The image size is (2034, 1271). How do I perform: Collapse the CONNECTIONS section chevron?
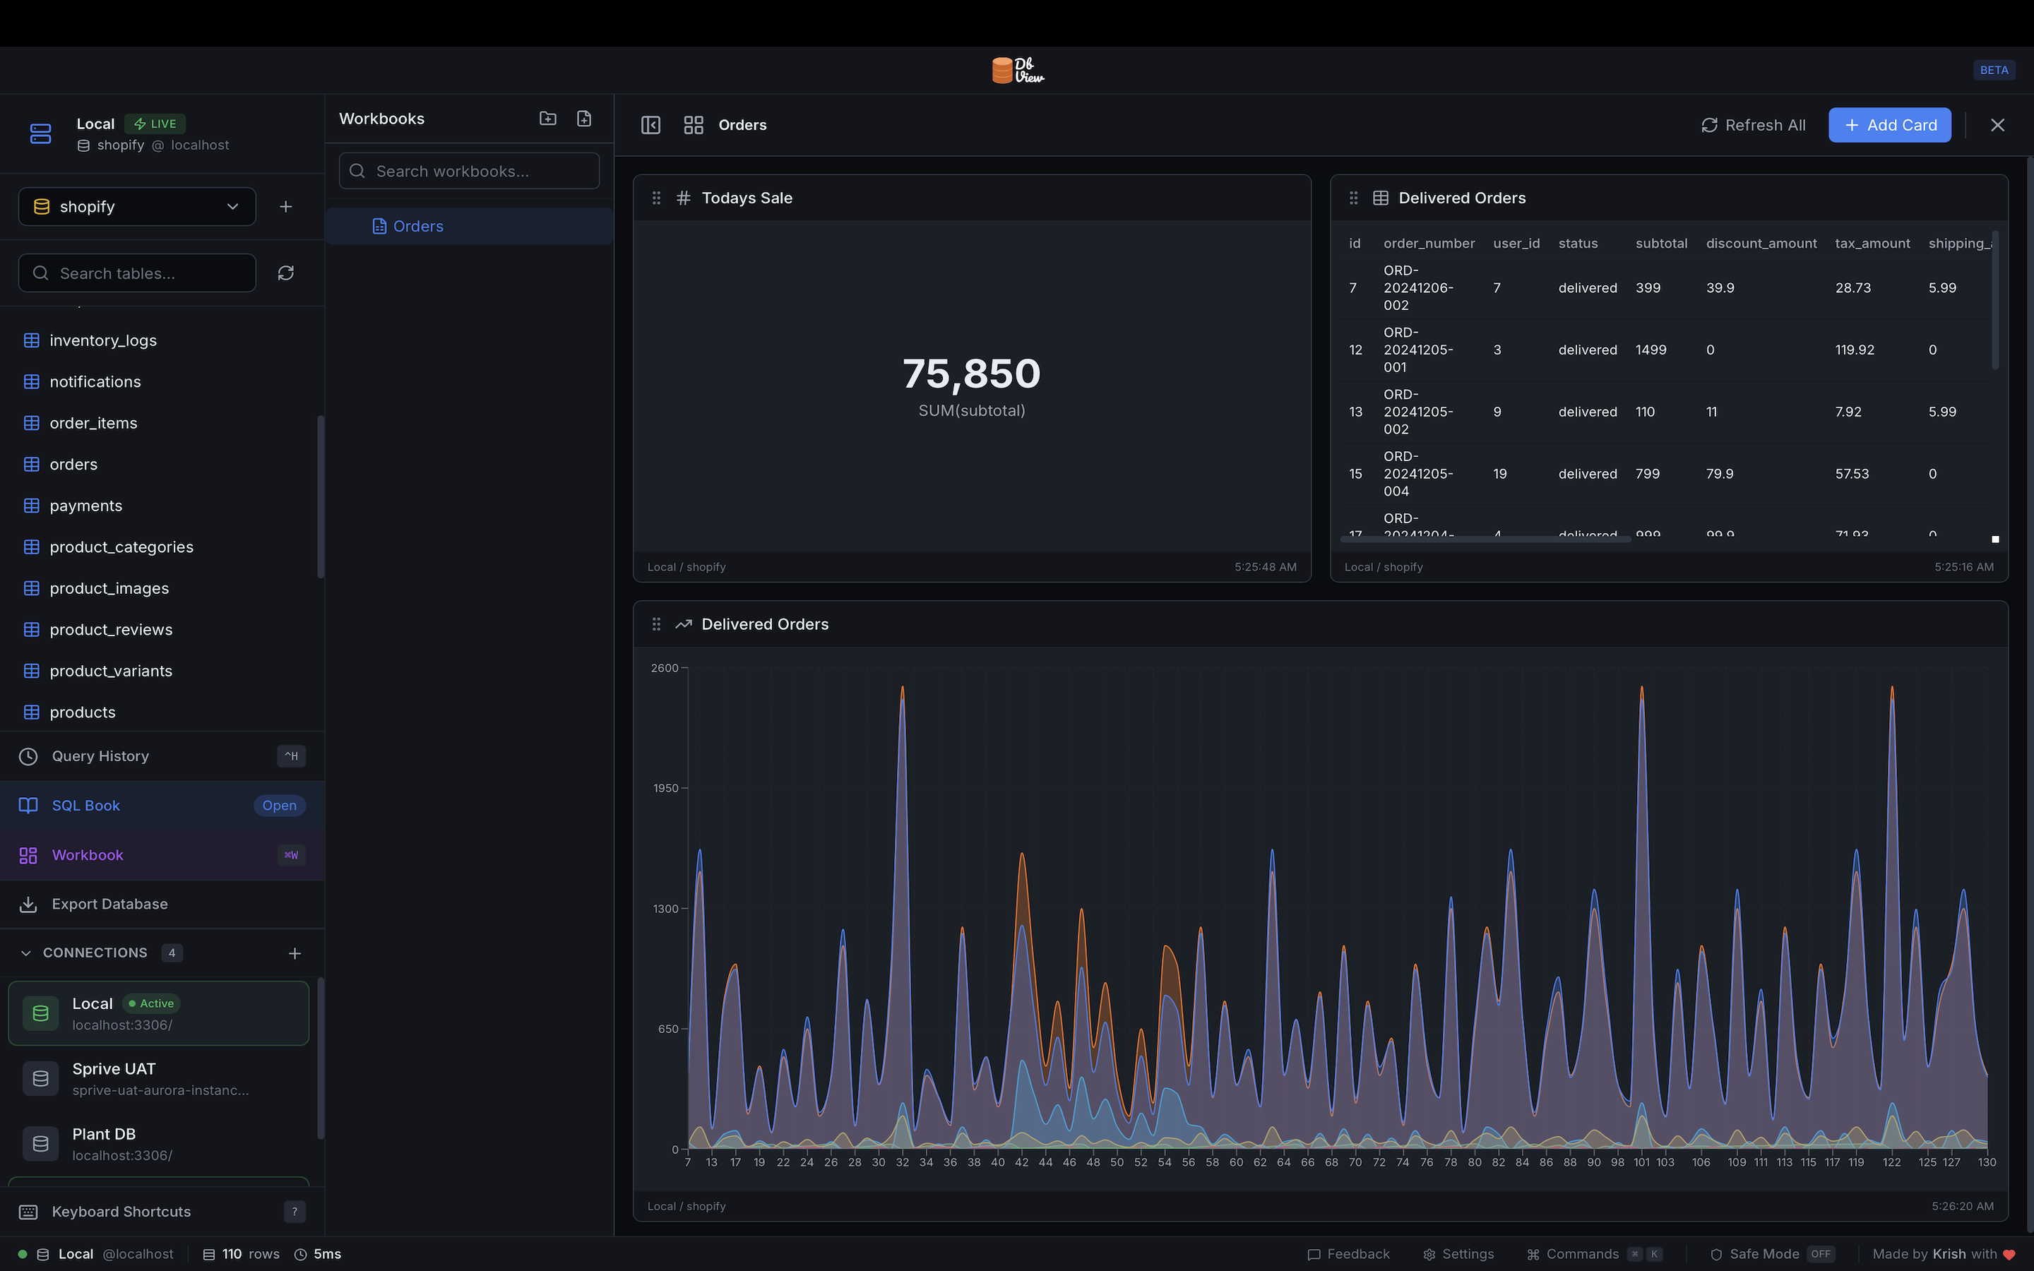(x=26, y=953)
